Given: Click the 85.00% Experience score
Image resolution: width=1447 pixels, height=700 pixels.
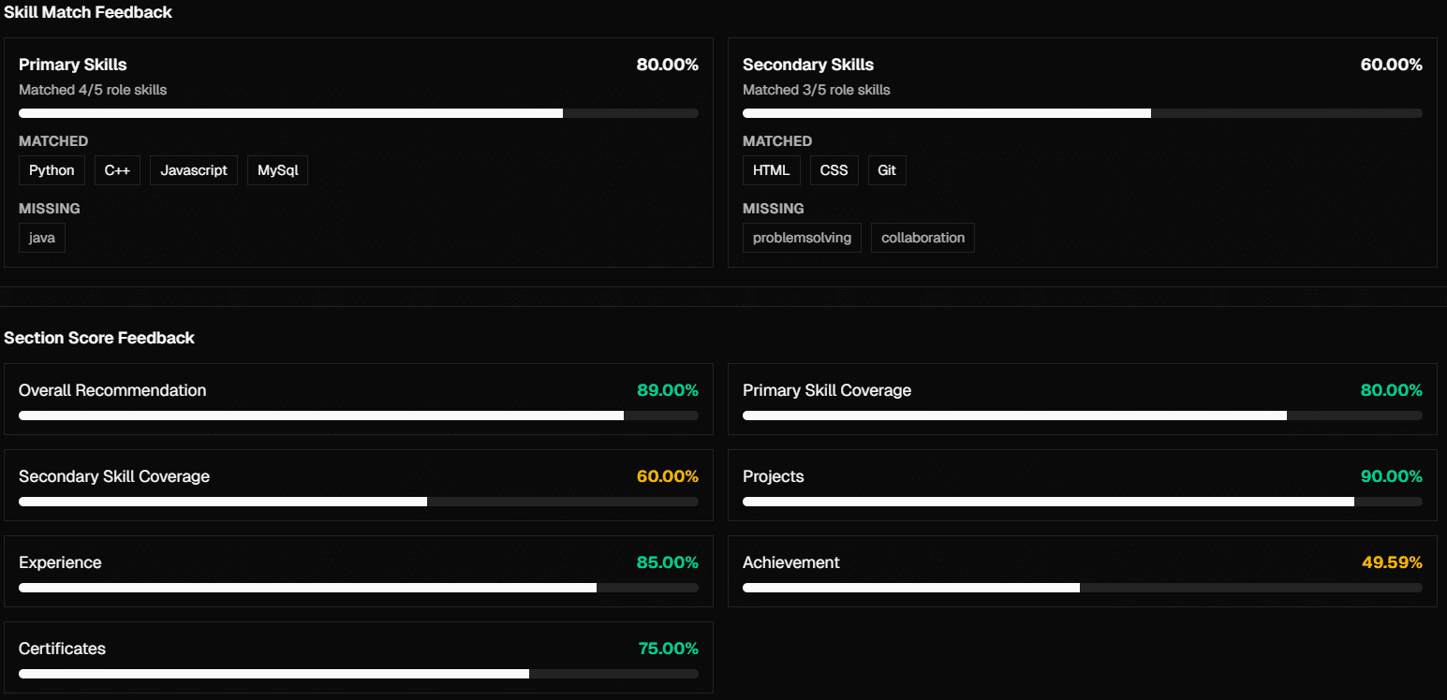Looking at the screenshot, I should pyautogui.click(x=668, y=562).
